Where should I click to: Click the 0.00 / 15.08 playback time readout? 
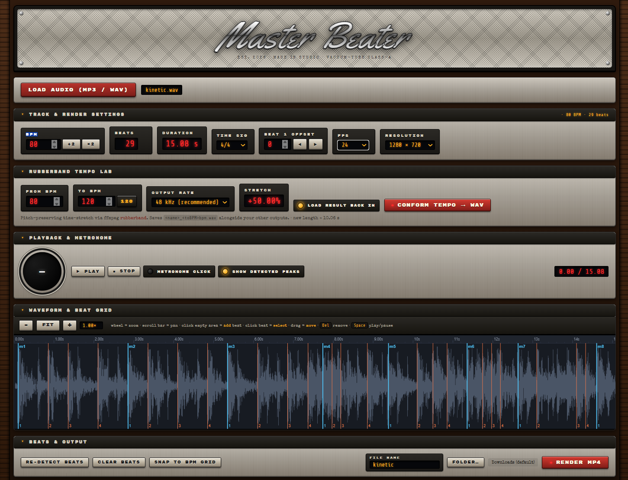pos(581,272)
